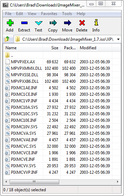Open the View menu
This screenshot has height=196, width=124.
pos(32,13)
